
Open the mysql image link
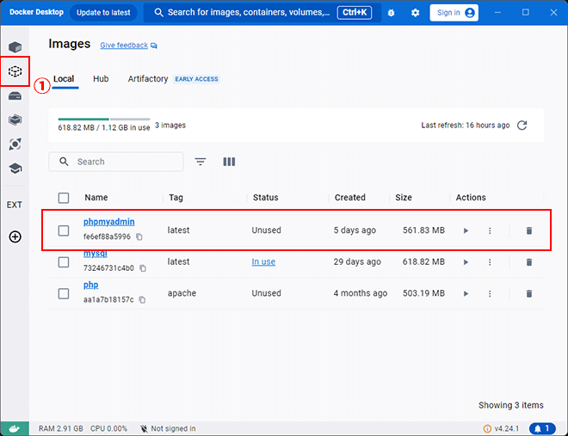click(96, 254)
